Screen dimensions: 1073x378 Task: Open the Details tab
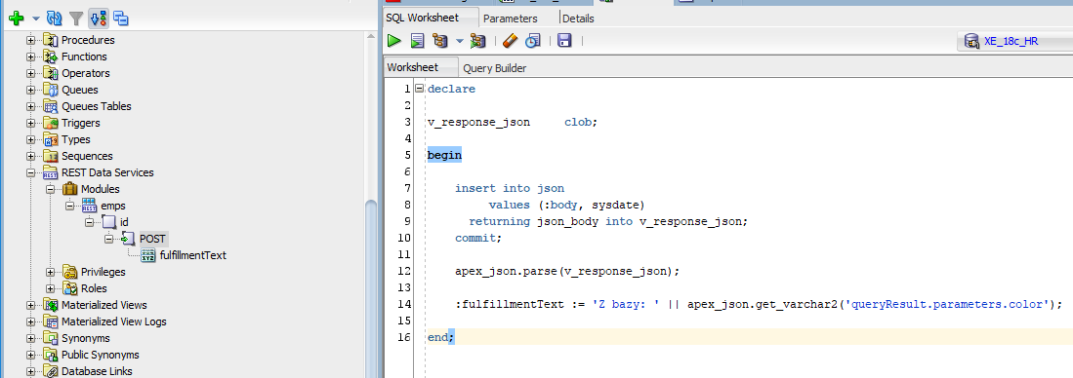[578, 19]
